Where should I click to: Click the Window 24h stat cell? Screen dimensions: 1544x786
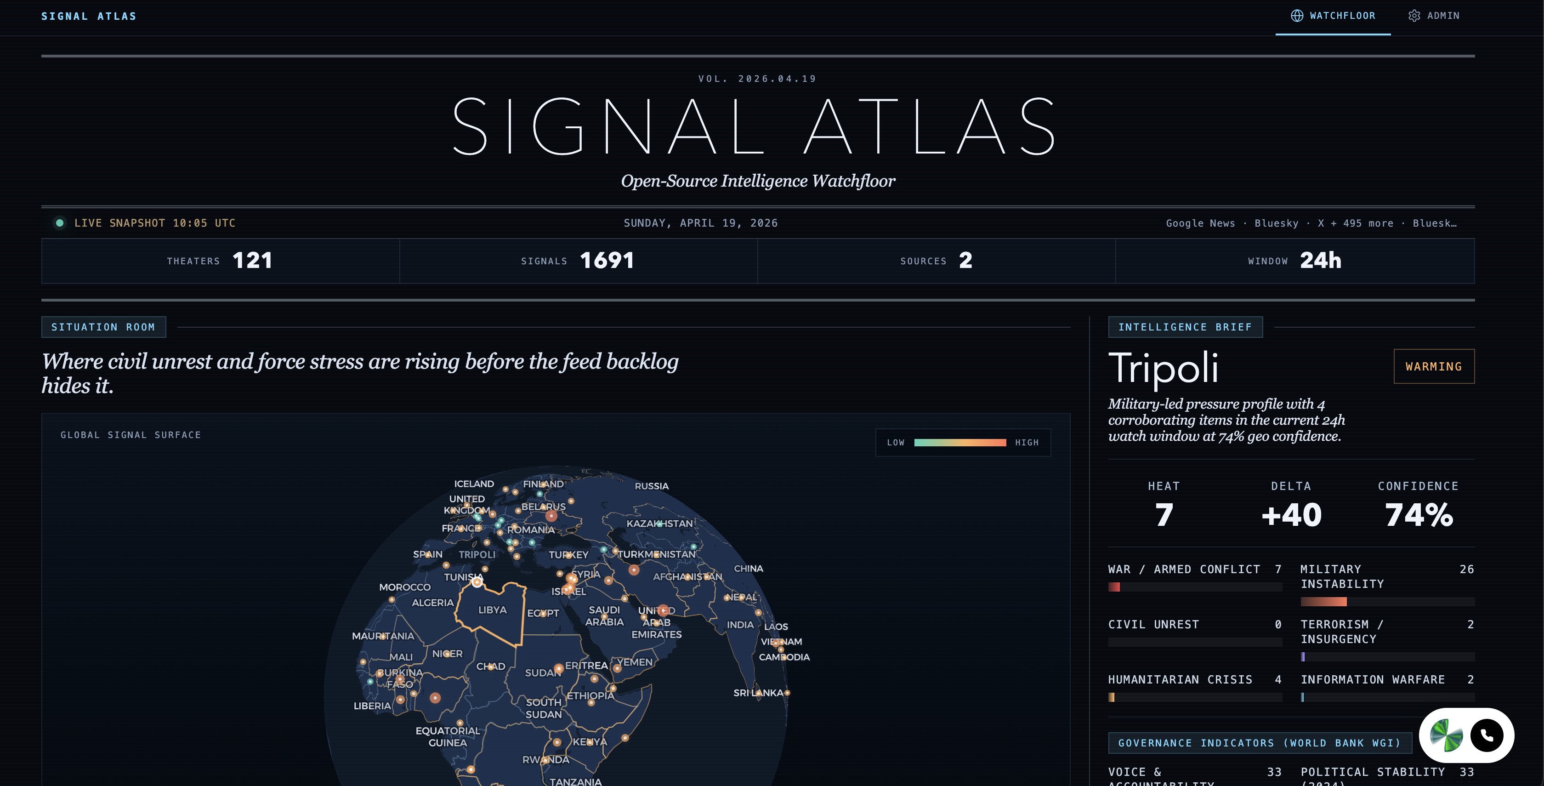pos(1294,261)
